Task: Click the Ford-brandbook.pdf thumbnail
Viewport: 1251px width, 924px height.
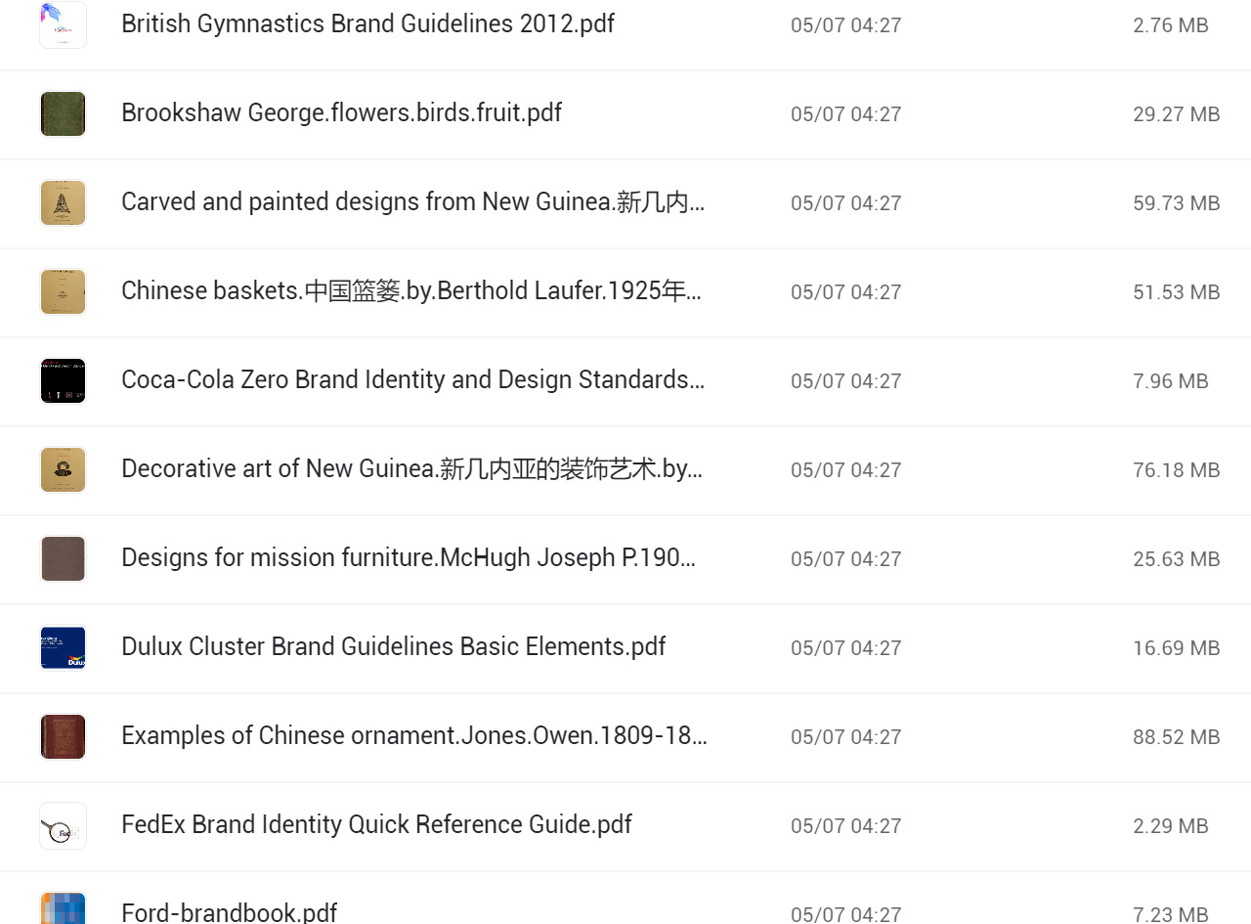Action: tap(63, 907)
